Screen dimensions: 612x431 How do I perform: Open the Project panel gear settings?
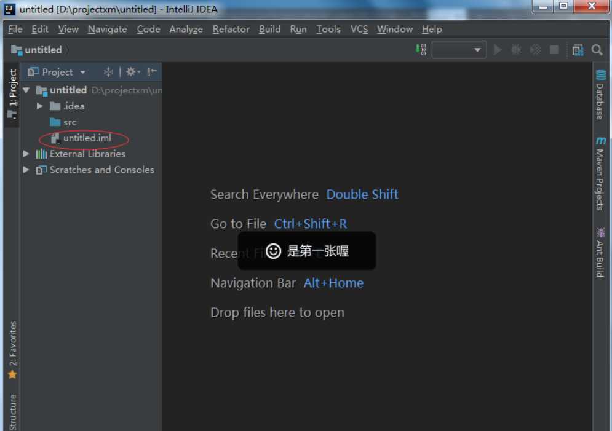point(132,72)
